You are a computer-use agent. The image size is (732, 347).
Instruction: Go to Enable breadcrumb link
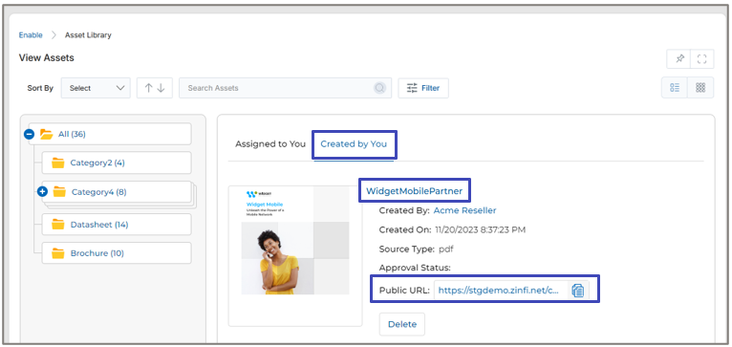point(31,35)
